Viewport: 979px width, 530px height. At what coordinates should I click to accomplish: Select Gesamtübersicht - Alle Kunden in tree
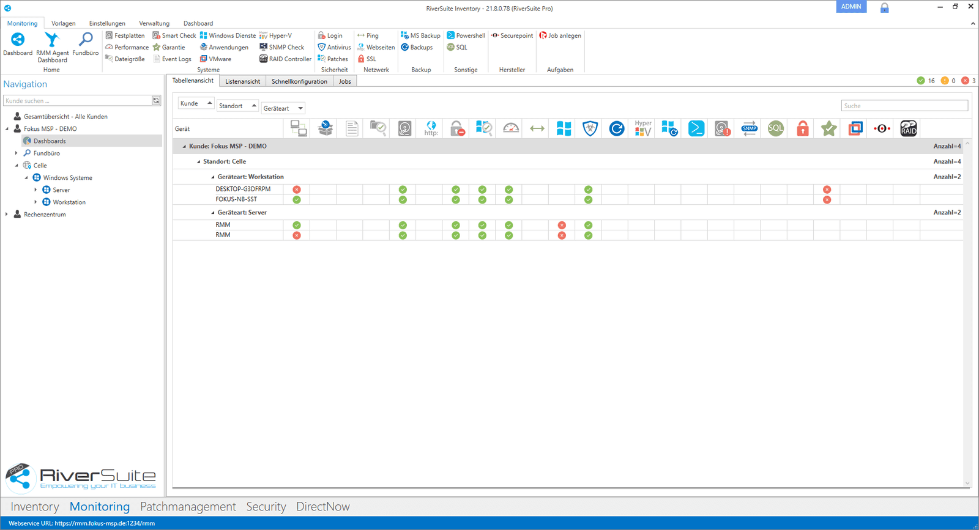point(65,117)
